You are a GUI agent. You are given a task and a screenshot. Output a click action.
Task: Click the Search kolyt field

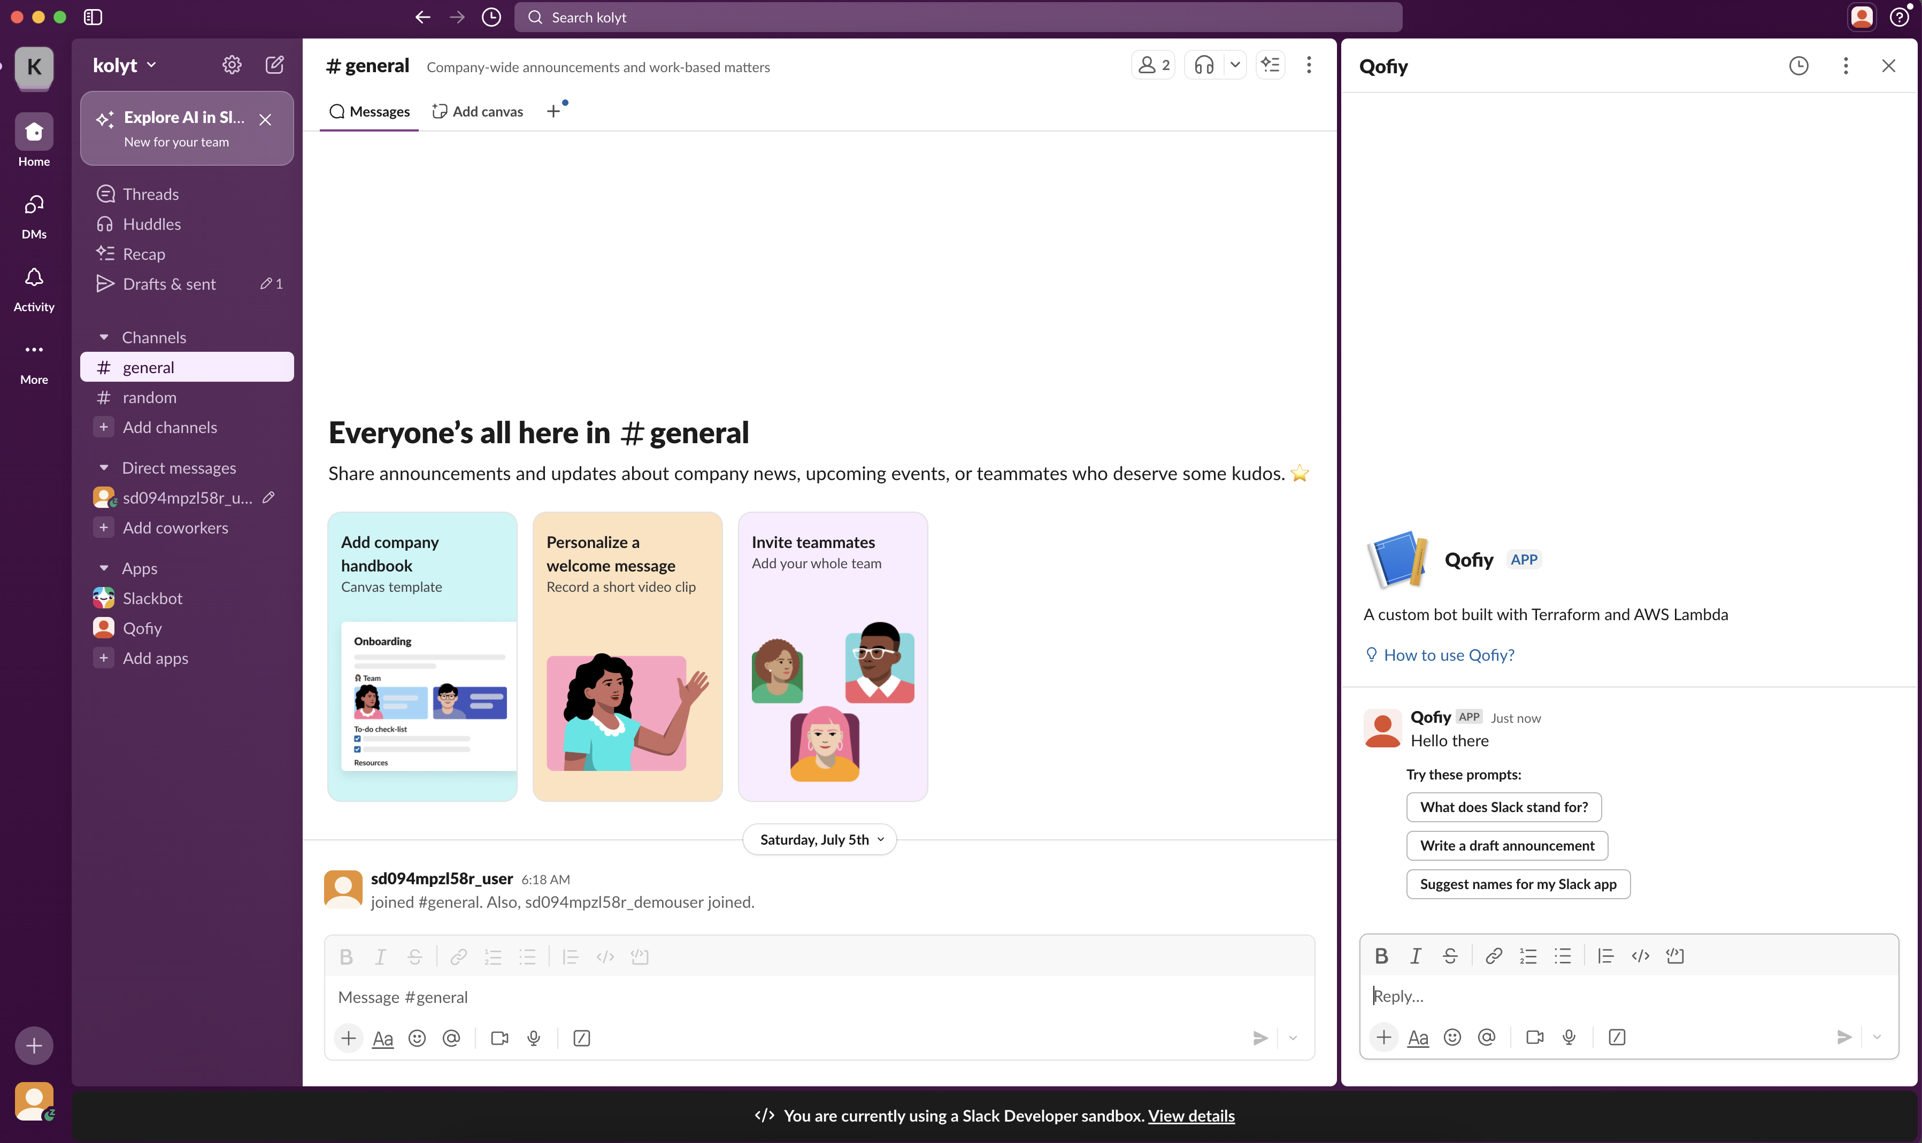click(x=958, y=17)
